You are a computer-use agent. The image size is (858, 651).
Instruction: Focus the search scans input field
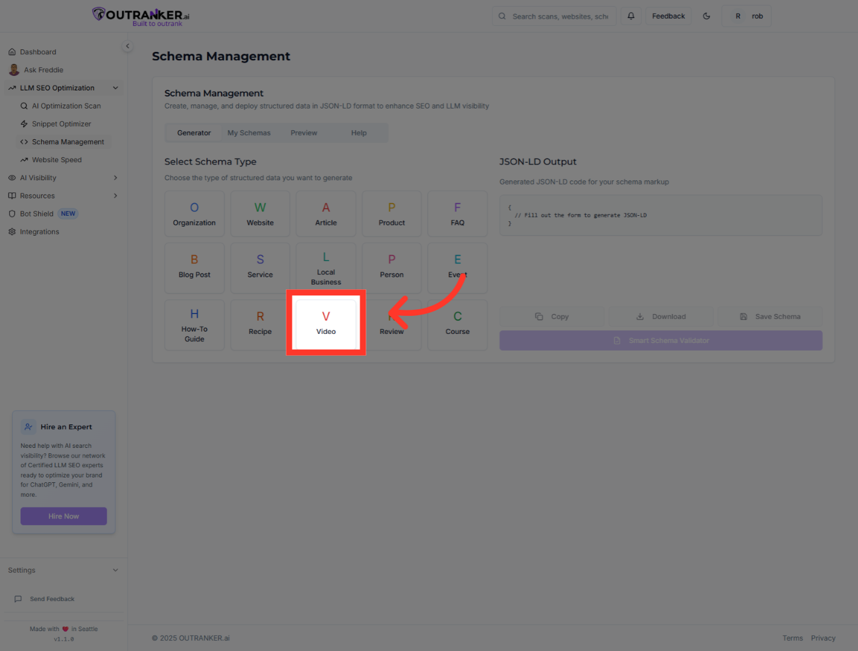(555, 16)
